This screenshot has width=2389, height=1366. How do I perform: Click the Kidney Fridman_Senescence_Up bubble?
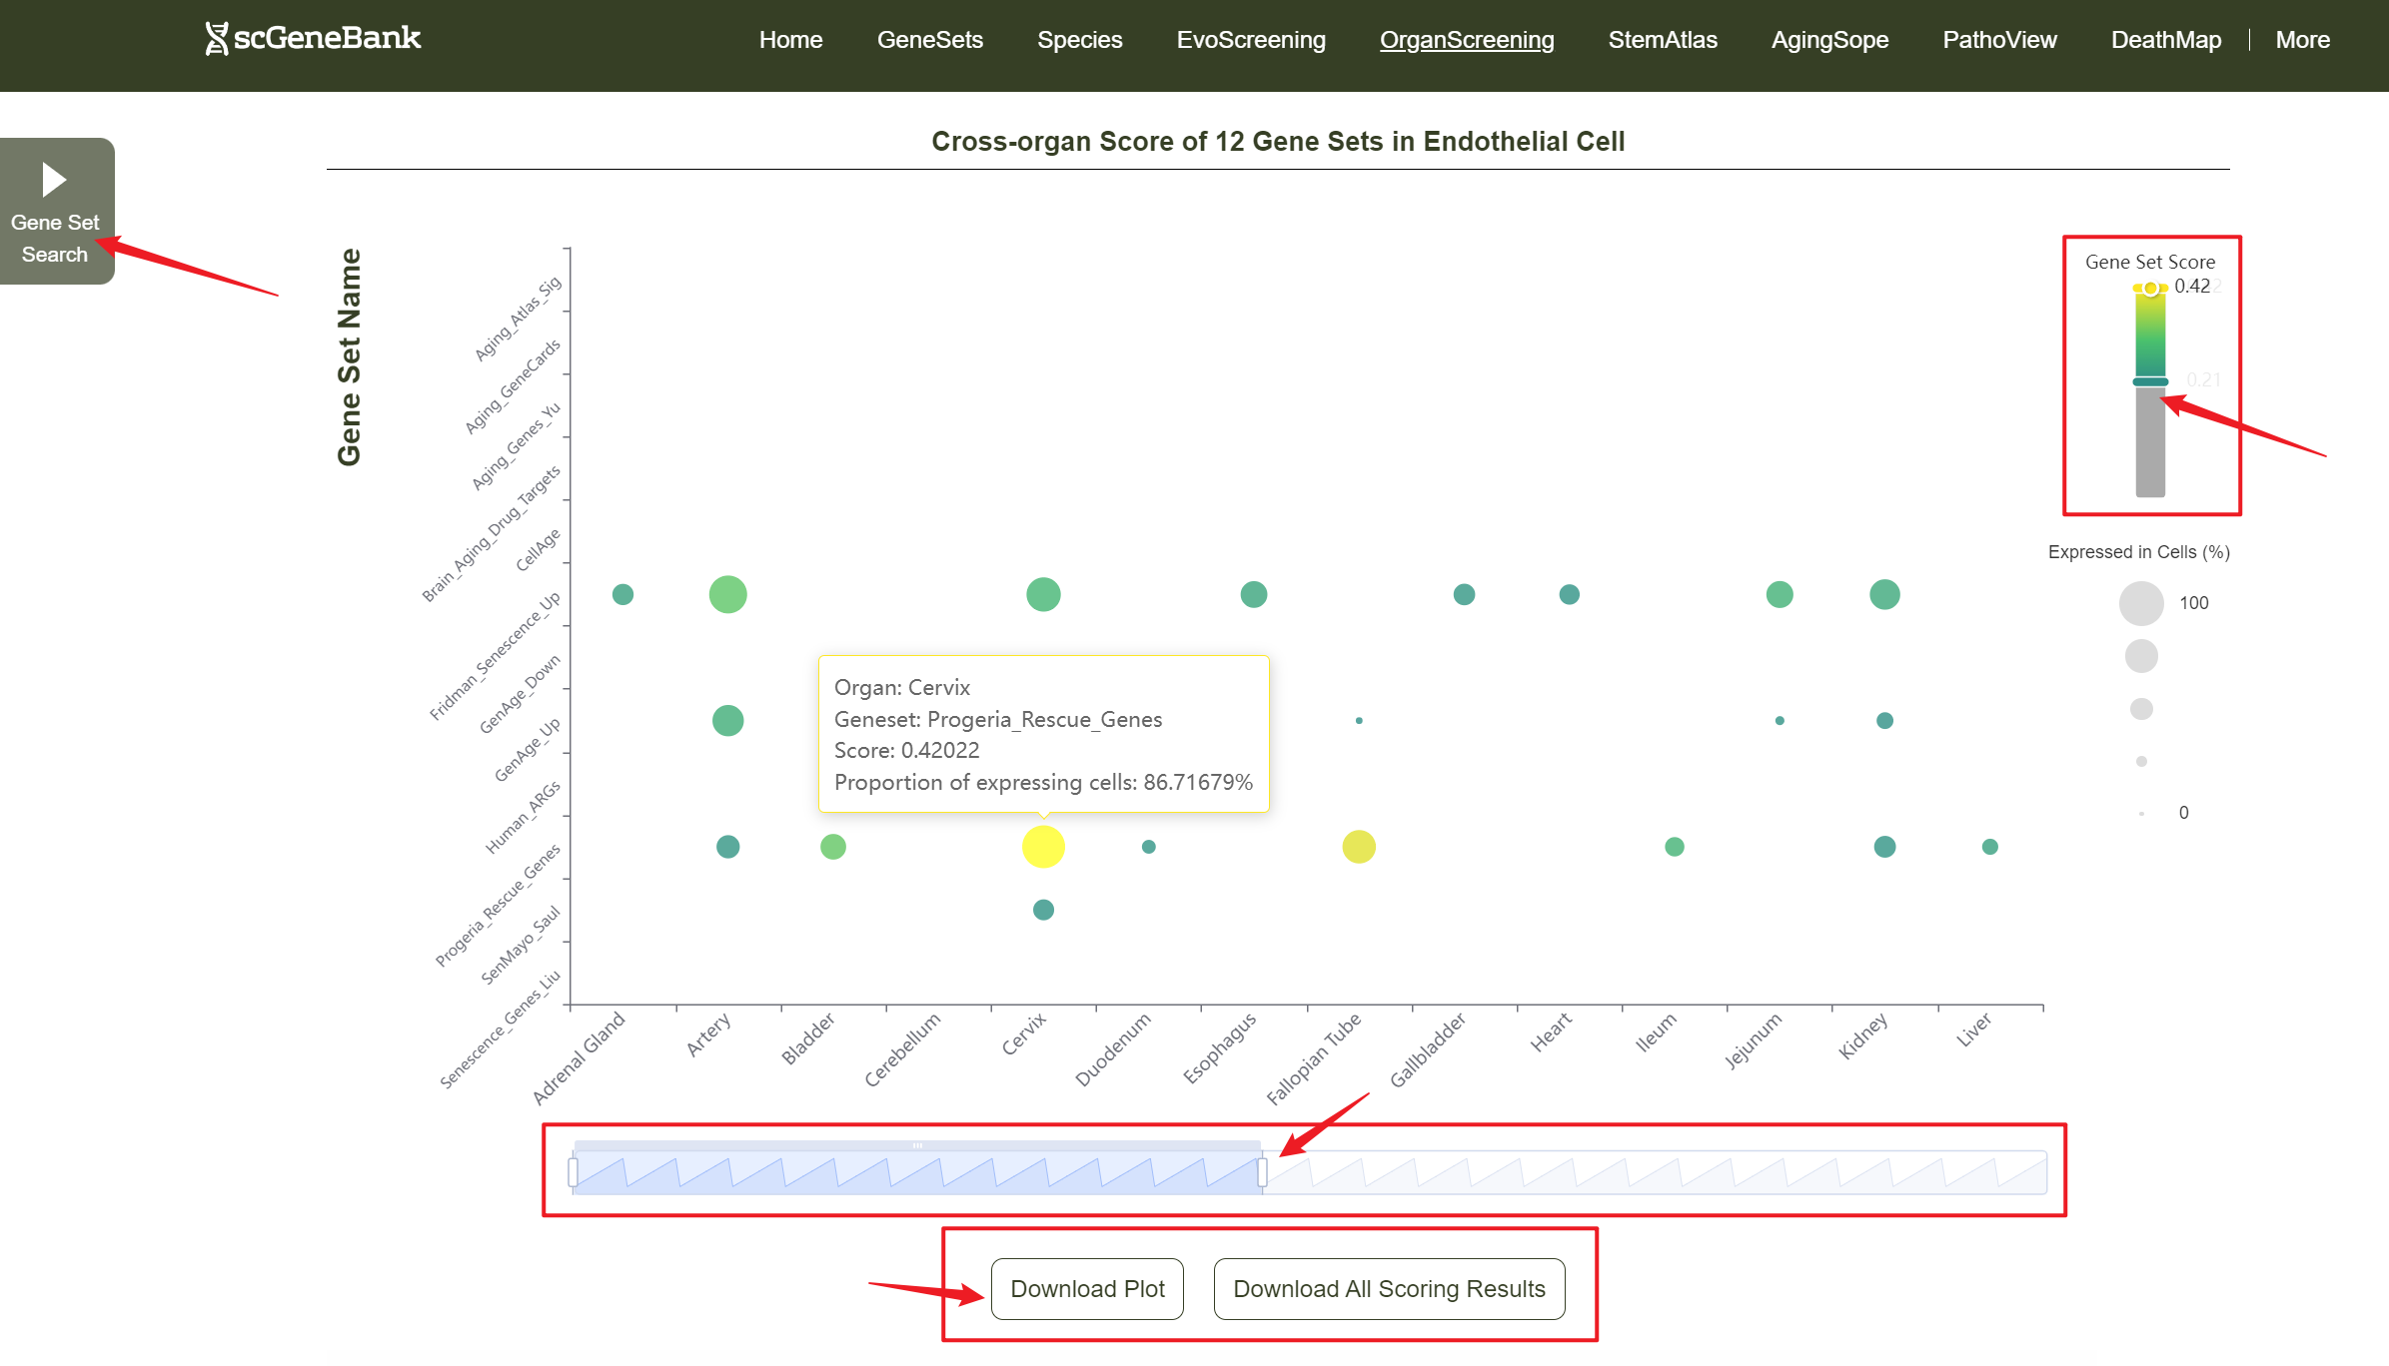[x=1884, y=594]
